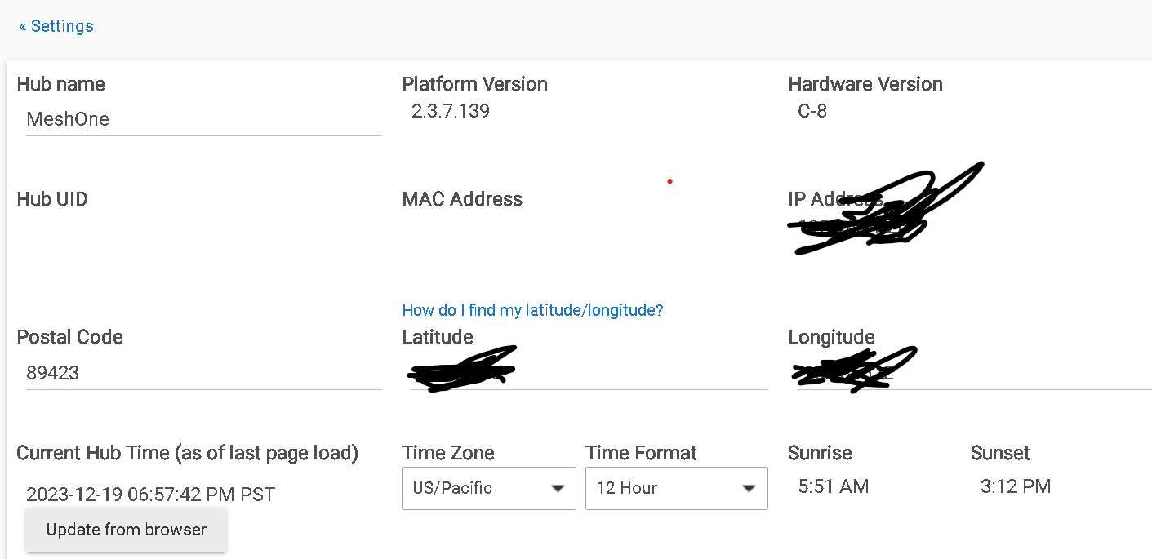The width and height of the screenshot is (1152, 559).
Task: Click the Hardware Version value C-8
Action: tap(812, 111)
